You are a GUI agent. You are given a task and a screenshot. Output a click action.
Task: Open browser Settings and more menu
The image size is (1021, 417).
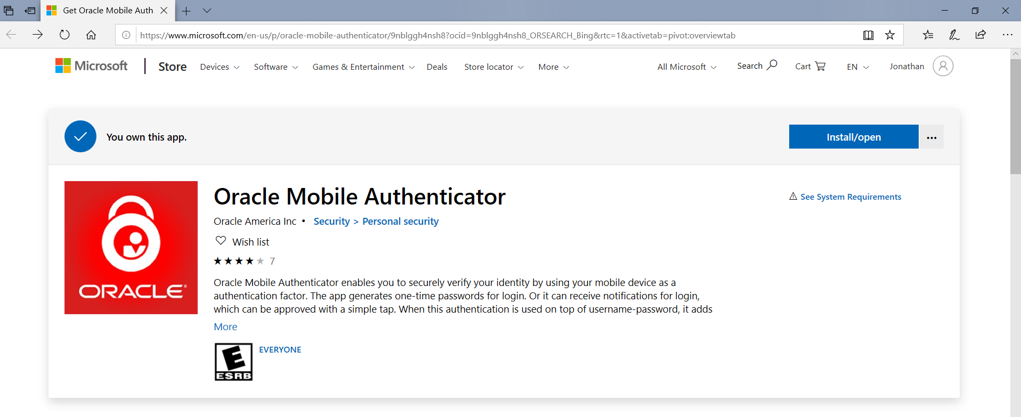pos(1007,35)
